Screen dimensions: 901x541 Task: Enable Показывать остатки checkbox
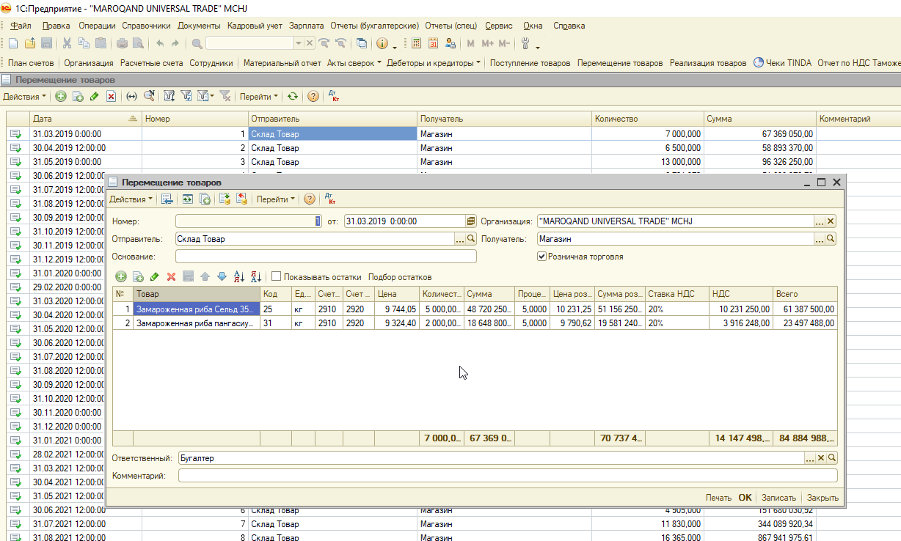(x=276, y=276)
